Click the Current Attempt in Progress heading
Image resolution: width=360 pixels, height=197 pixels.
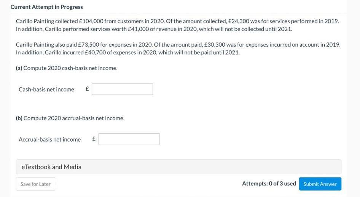[x=46, y=7]
